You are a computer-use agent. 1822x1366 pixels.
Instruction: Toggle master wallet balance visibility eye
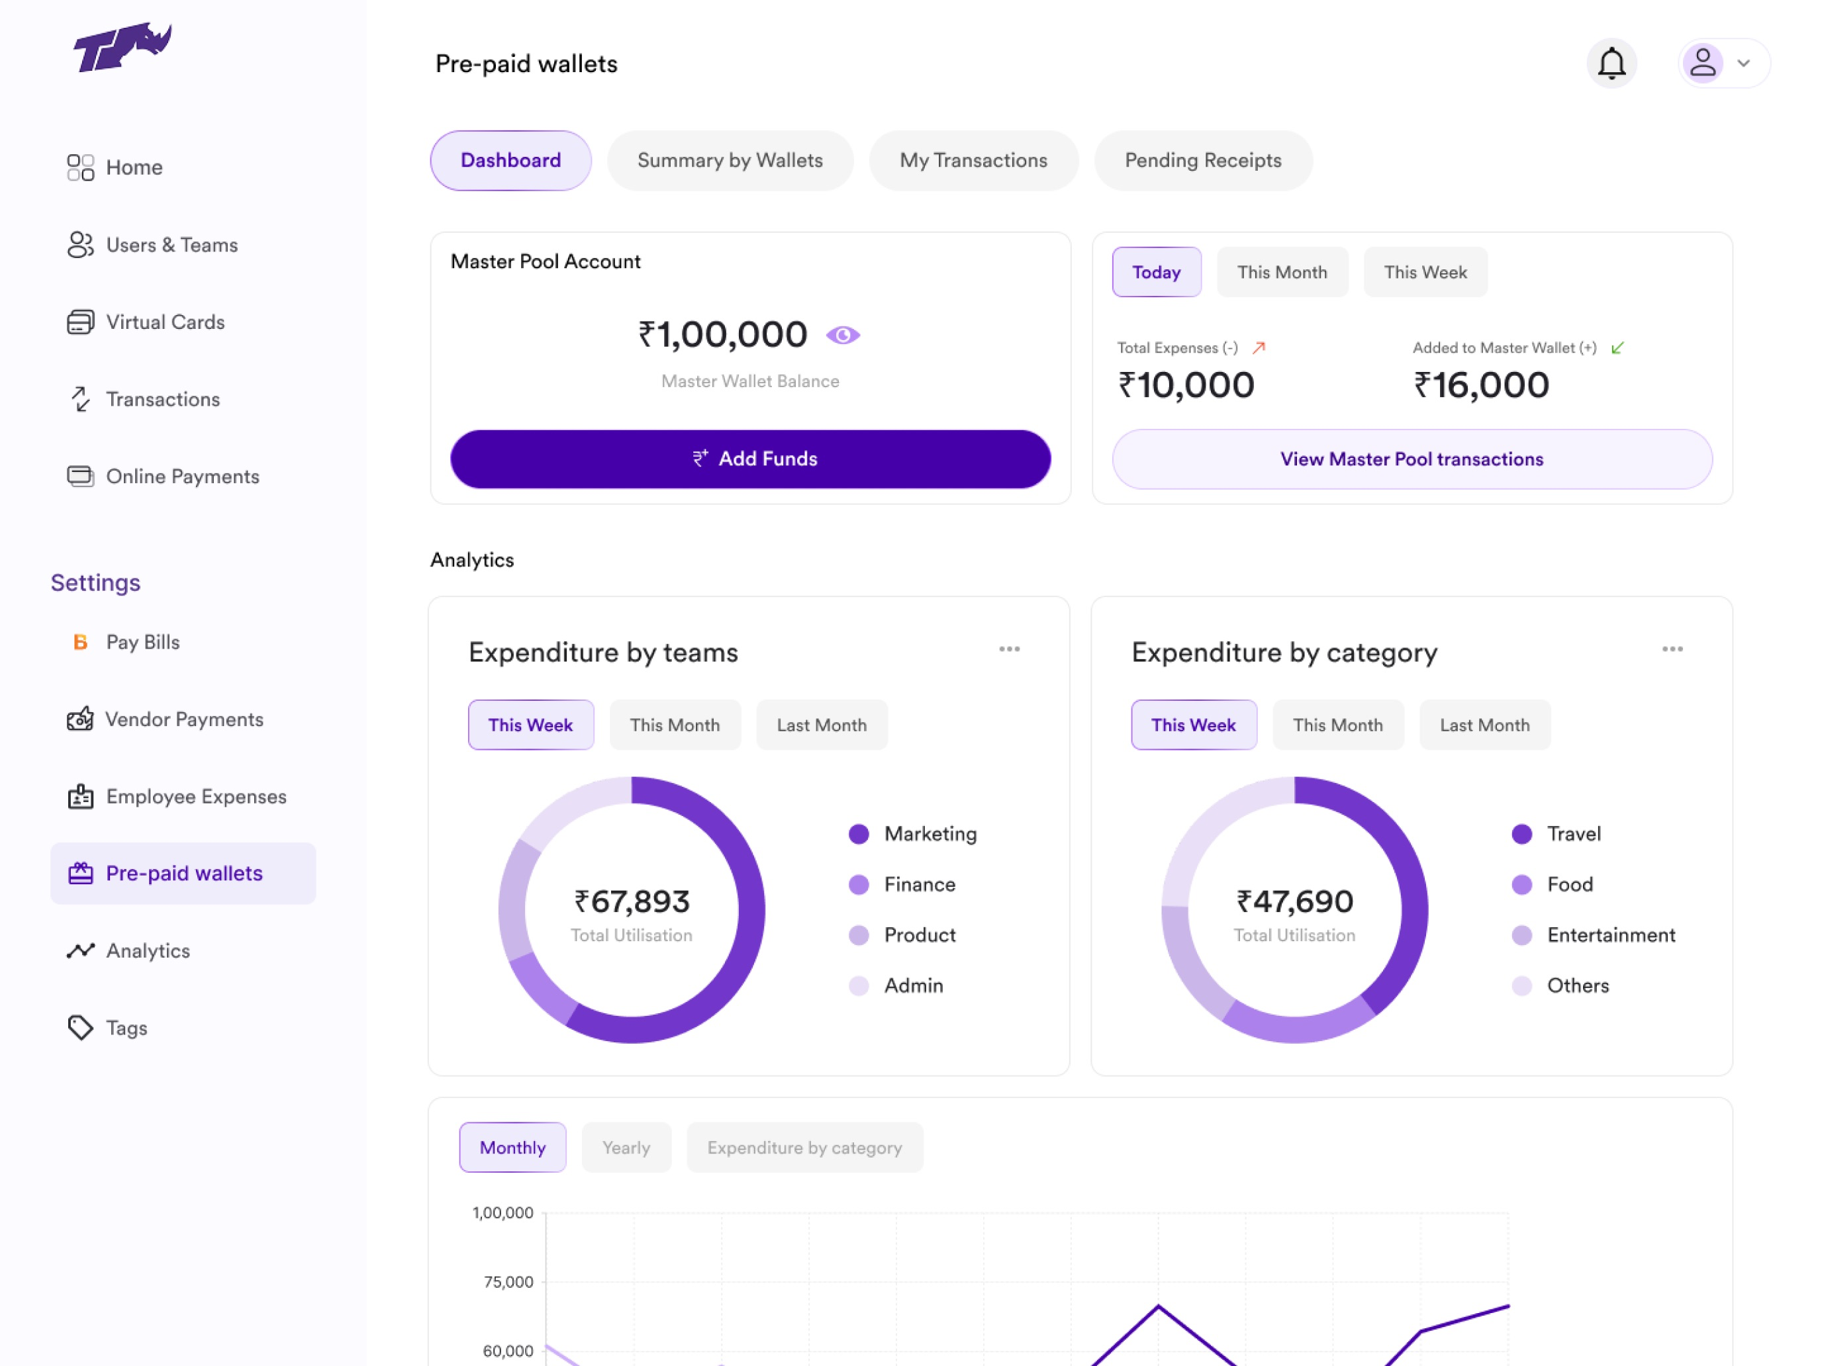[843, 335]
